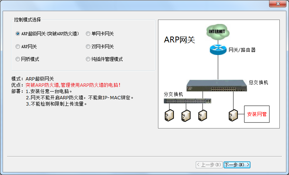
Task: Click the 控制模式选择 group title
Action: click(x=27, y=20)
